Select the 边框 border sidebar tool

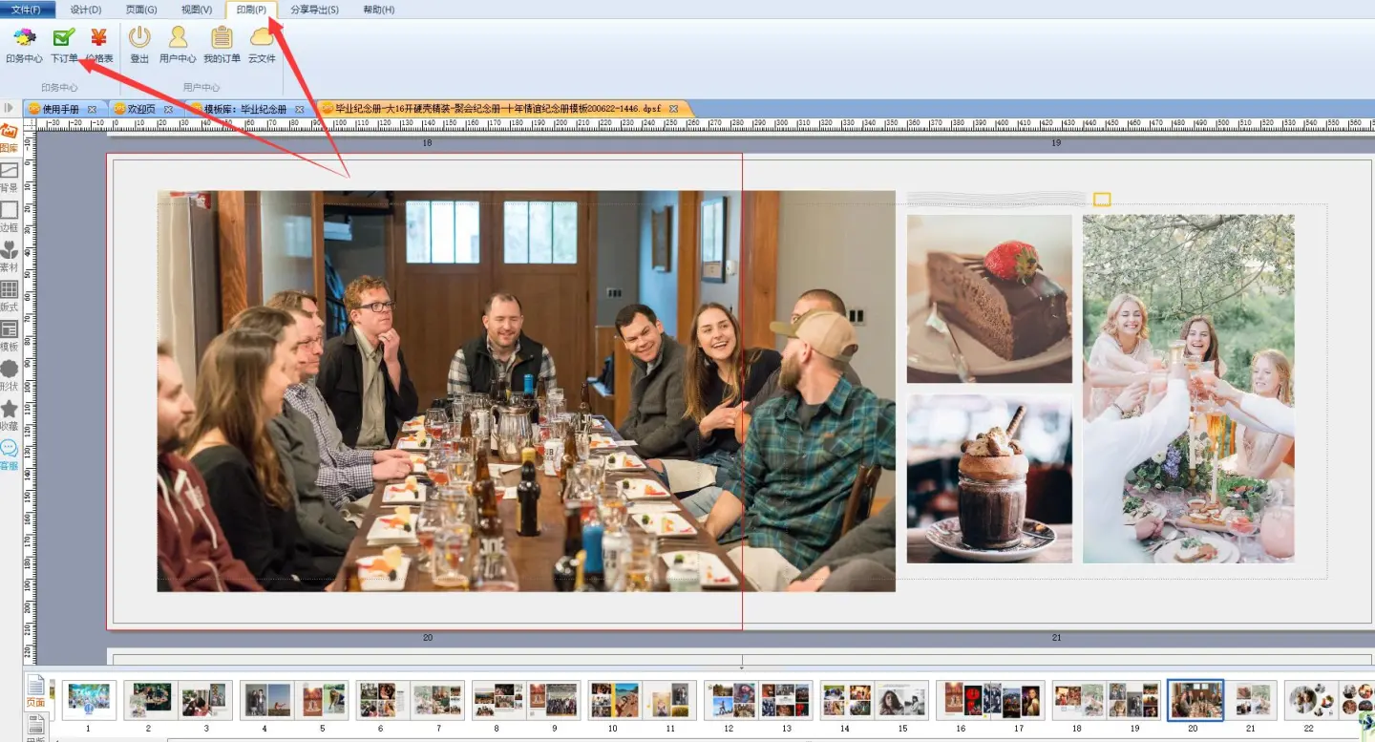point(9,217)
